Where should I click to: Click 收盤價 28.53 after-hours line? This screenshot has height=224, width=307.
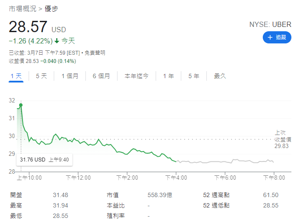coord(42,61)
